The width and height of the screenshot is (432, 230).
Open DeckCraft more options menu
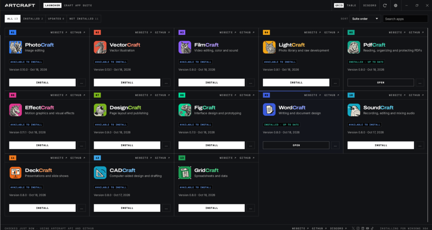[81, 208]
